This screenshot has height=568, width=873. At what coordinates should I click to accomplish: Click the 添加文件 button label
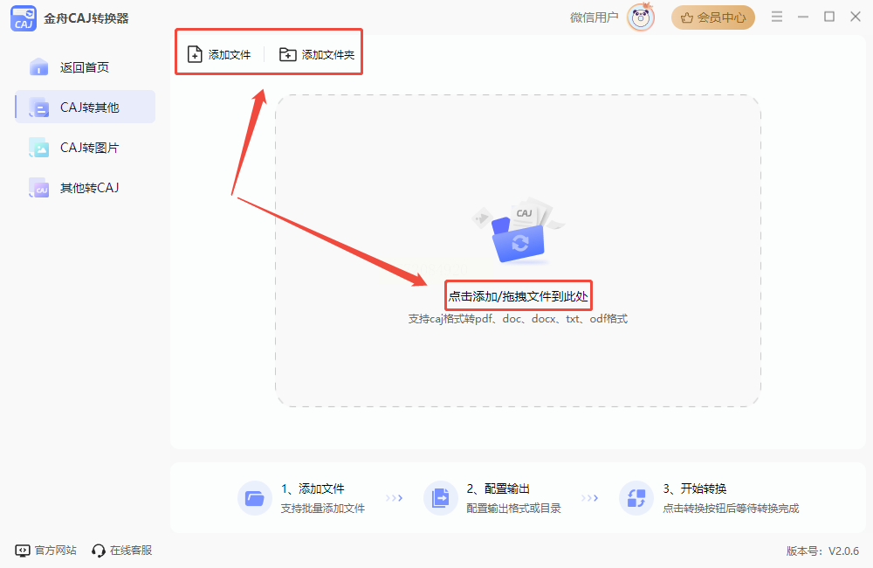click(x=230, y=55)
